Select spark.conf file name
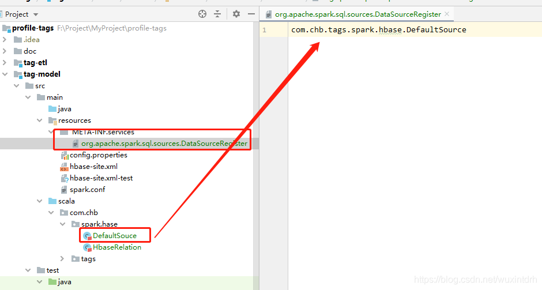 coord(88,190)
